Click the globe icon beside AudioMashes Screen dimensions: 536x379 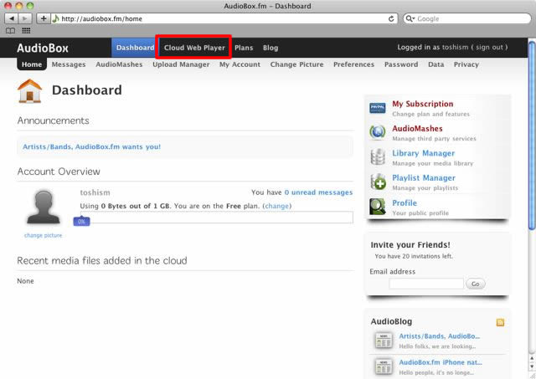(x=378, y=132)
